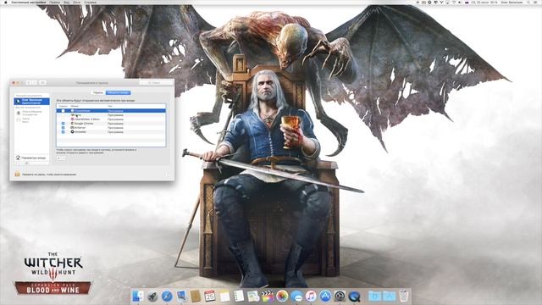Open Reminders list icon in Dock
Image resolution: width=542 pixels, height=305 pixels.
pyautogui.click(x=239, y=297)
